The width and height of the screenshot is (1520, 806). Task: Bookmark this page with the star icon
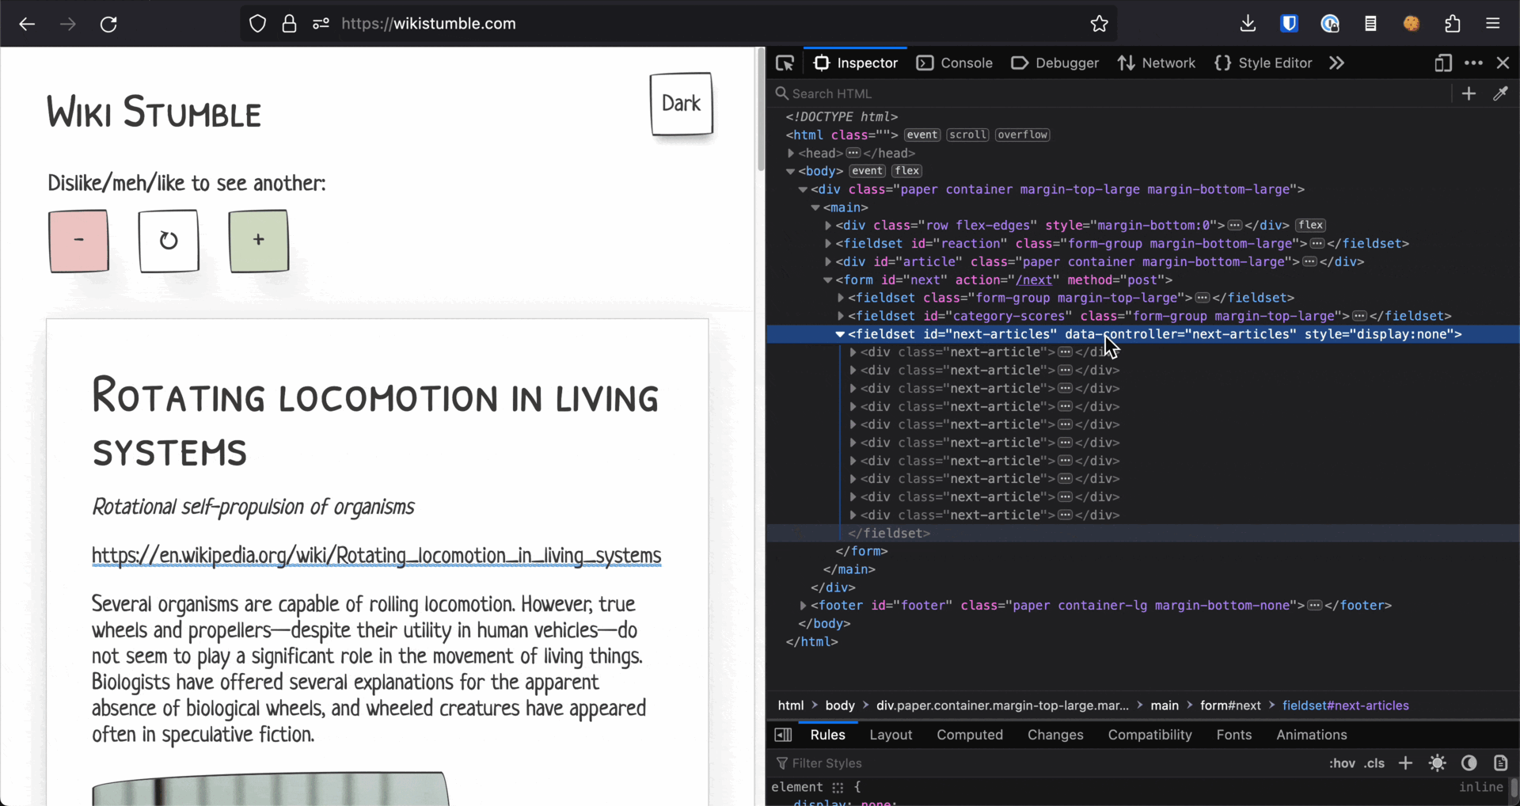click(1099, 24)
